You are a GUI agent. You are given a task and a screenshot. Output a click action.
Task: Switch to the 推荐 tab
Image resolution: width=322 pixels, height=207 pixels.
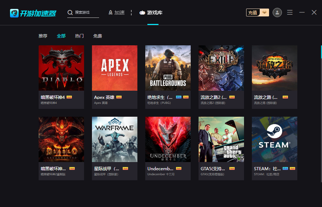click(43, 36)
